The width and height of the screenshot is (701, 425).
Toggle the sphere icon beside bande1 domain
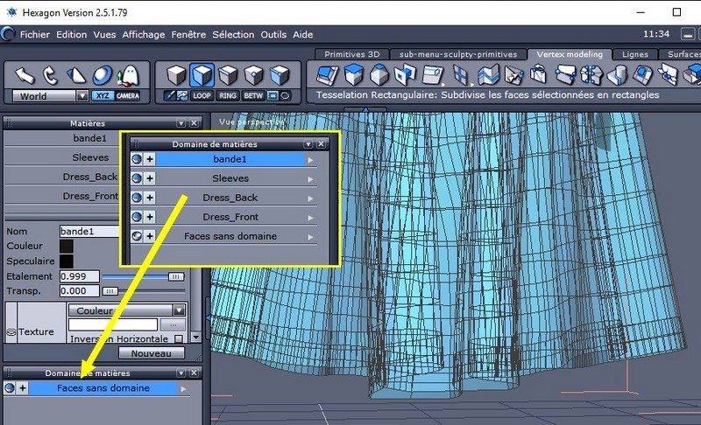[137, 159]
